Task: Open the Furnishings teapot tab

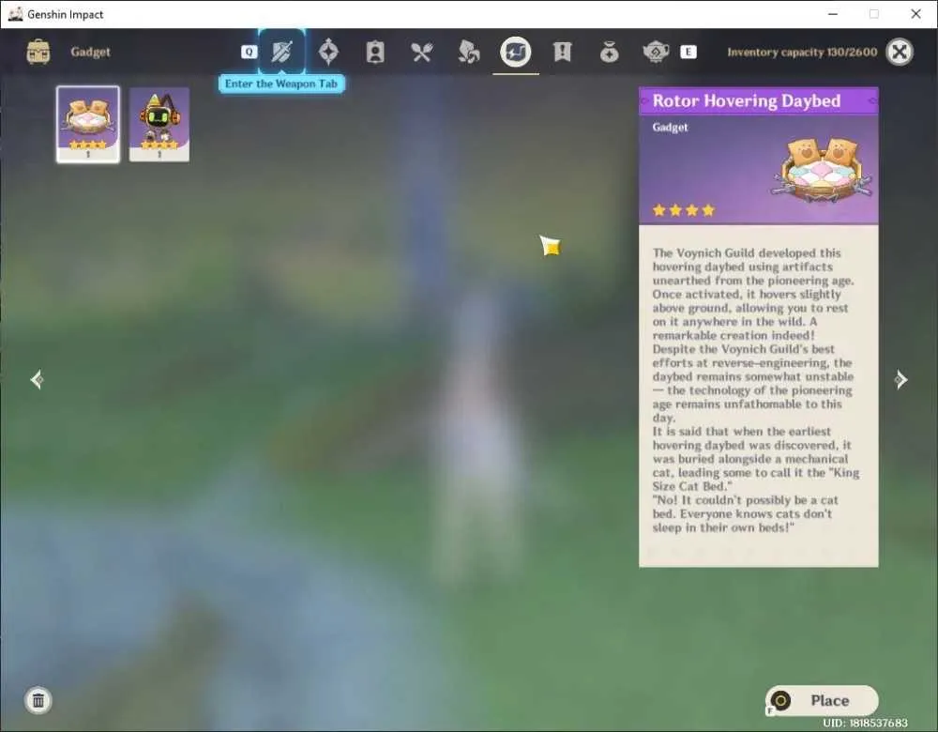Action: tap(656, 52)
